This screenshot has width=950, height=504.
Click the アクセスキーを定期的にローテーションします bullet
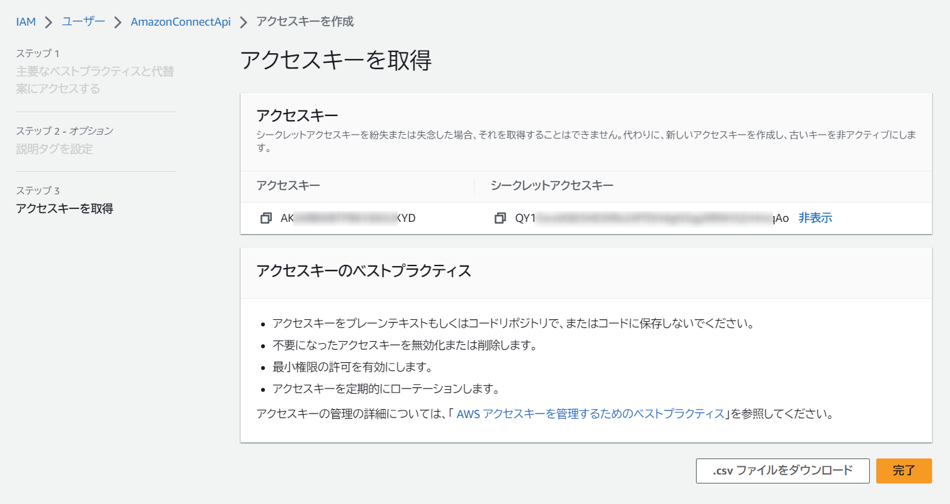point(386,389)
